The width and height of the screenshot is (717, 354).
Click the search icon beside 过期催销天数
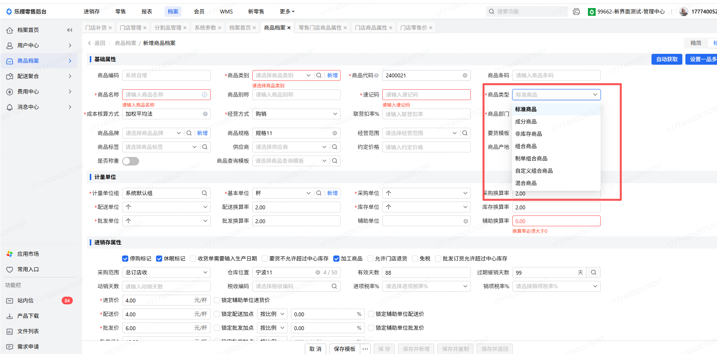pos(593,272)
